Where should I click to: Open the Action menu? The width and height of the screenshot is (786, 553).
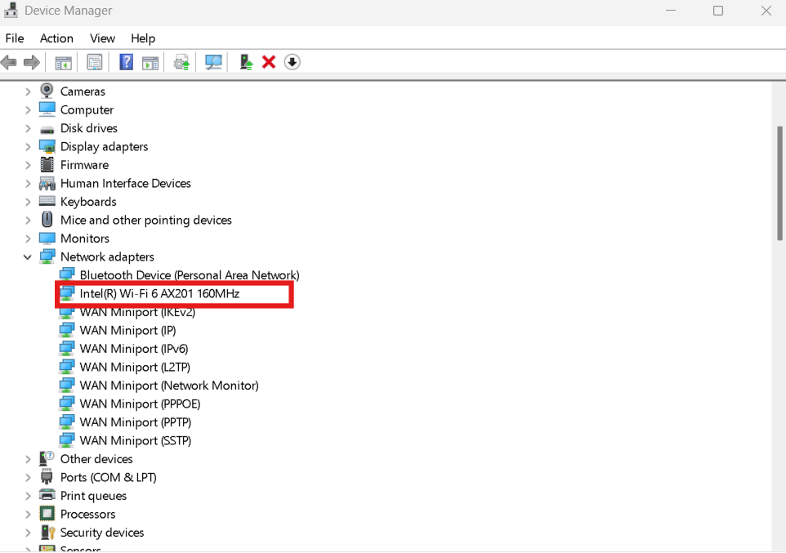tap(56, 38)
